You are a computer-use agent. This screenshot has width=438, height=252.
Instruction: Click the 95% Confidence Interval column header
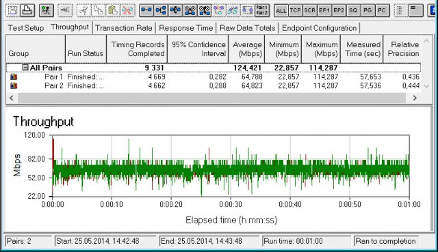(x=198, y=48)
